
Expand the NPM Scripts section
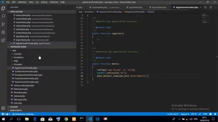click(42, 110)
